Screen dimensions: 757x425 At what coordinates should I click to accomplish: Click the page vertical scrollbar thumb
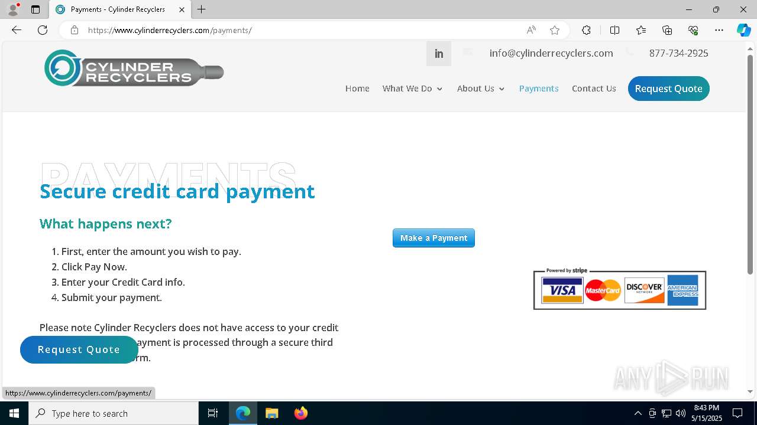(x=750, y=164)
